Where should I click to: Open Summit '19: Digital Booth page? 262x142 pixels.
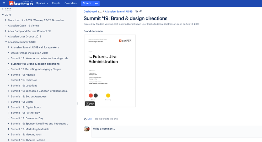tap(26, 107)
